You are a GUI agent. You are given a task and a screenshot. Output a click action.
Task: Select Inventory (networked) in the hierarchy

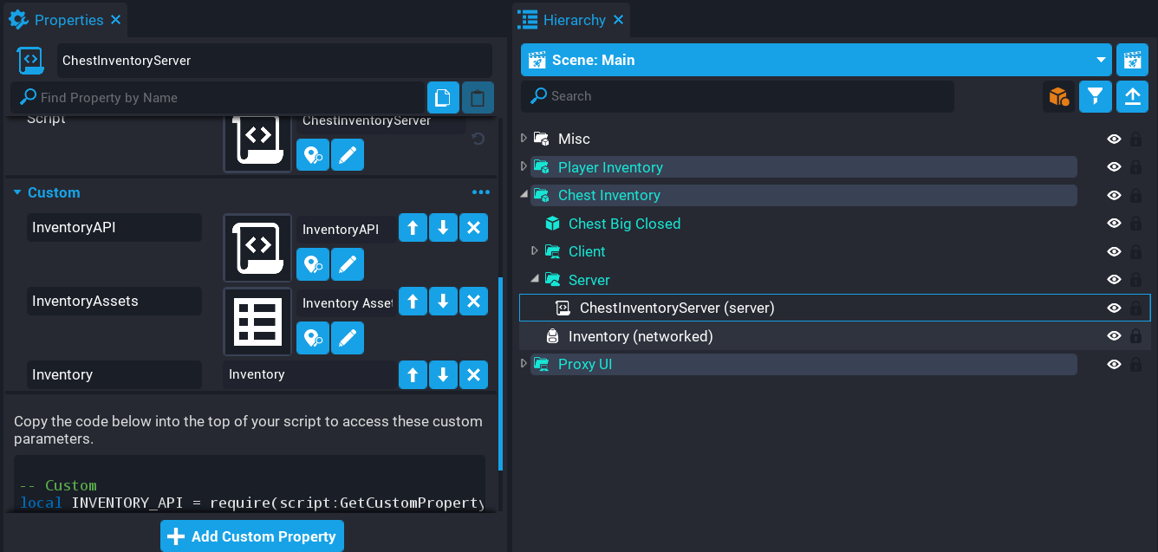pyautogui.click(x=640, y=336)
